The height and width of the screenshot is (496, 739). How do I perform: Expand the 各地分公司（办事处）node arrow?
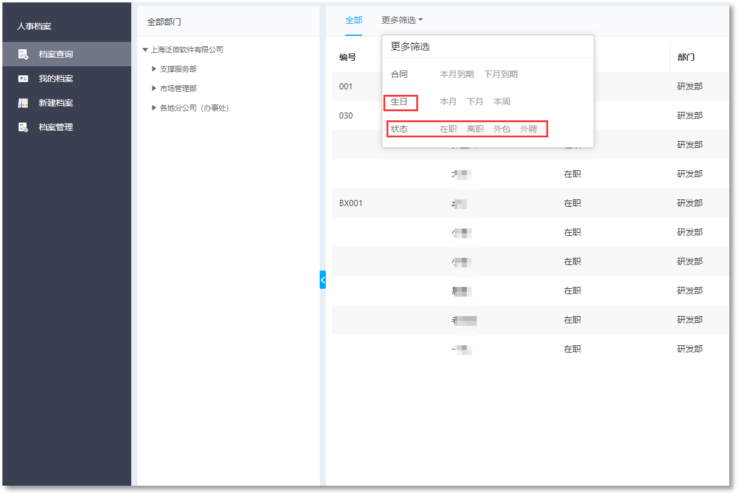tap(154, 108)
